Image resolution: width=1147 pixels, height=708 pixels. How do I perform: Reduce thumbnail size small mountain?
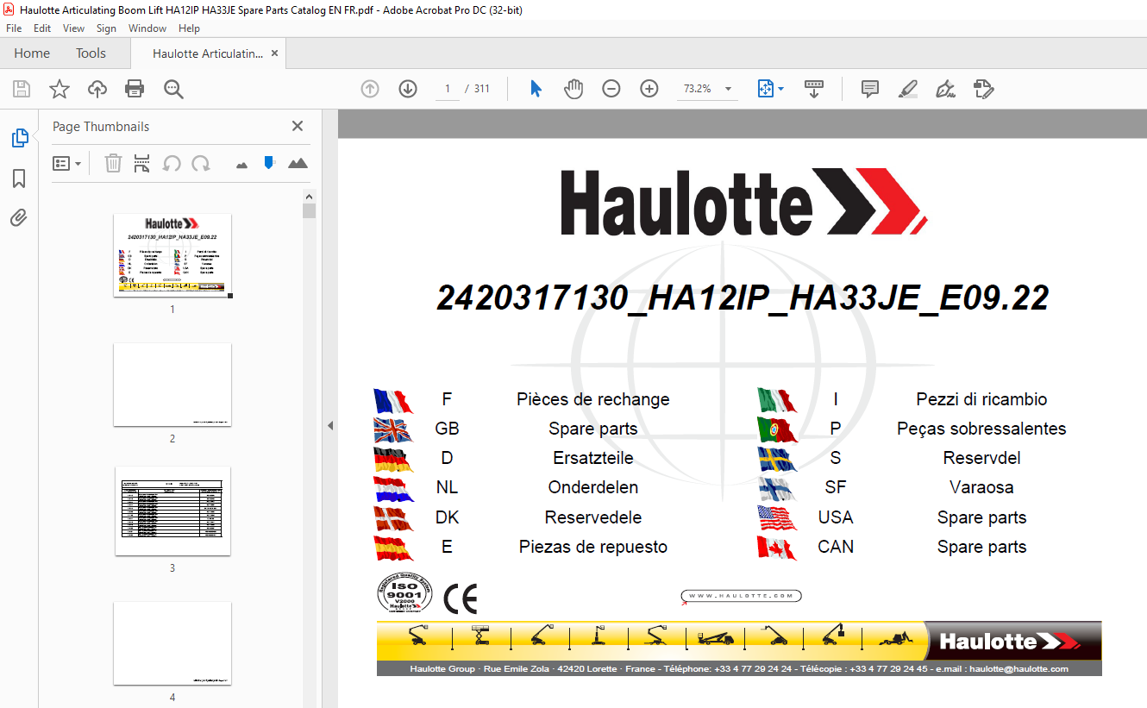tap(241, 164)
